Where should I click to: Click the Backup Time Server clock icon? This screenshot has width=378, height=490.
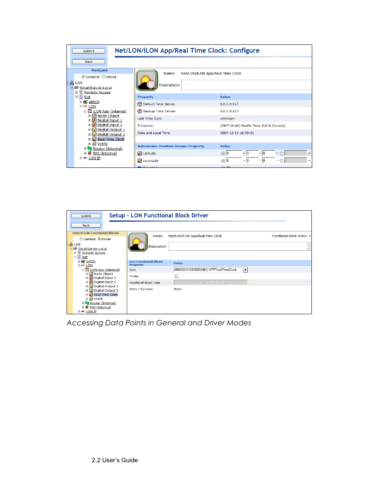[139, 111]
